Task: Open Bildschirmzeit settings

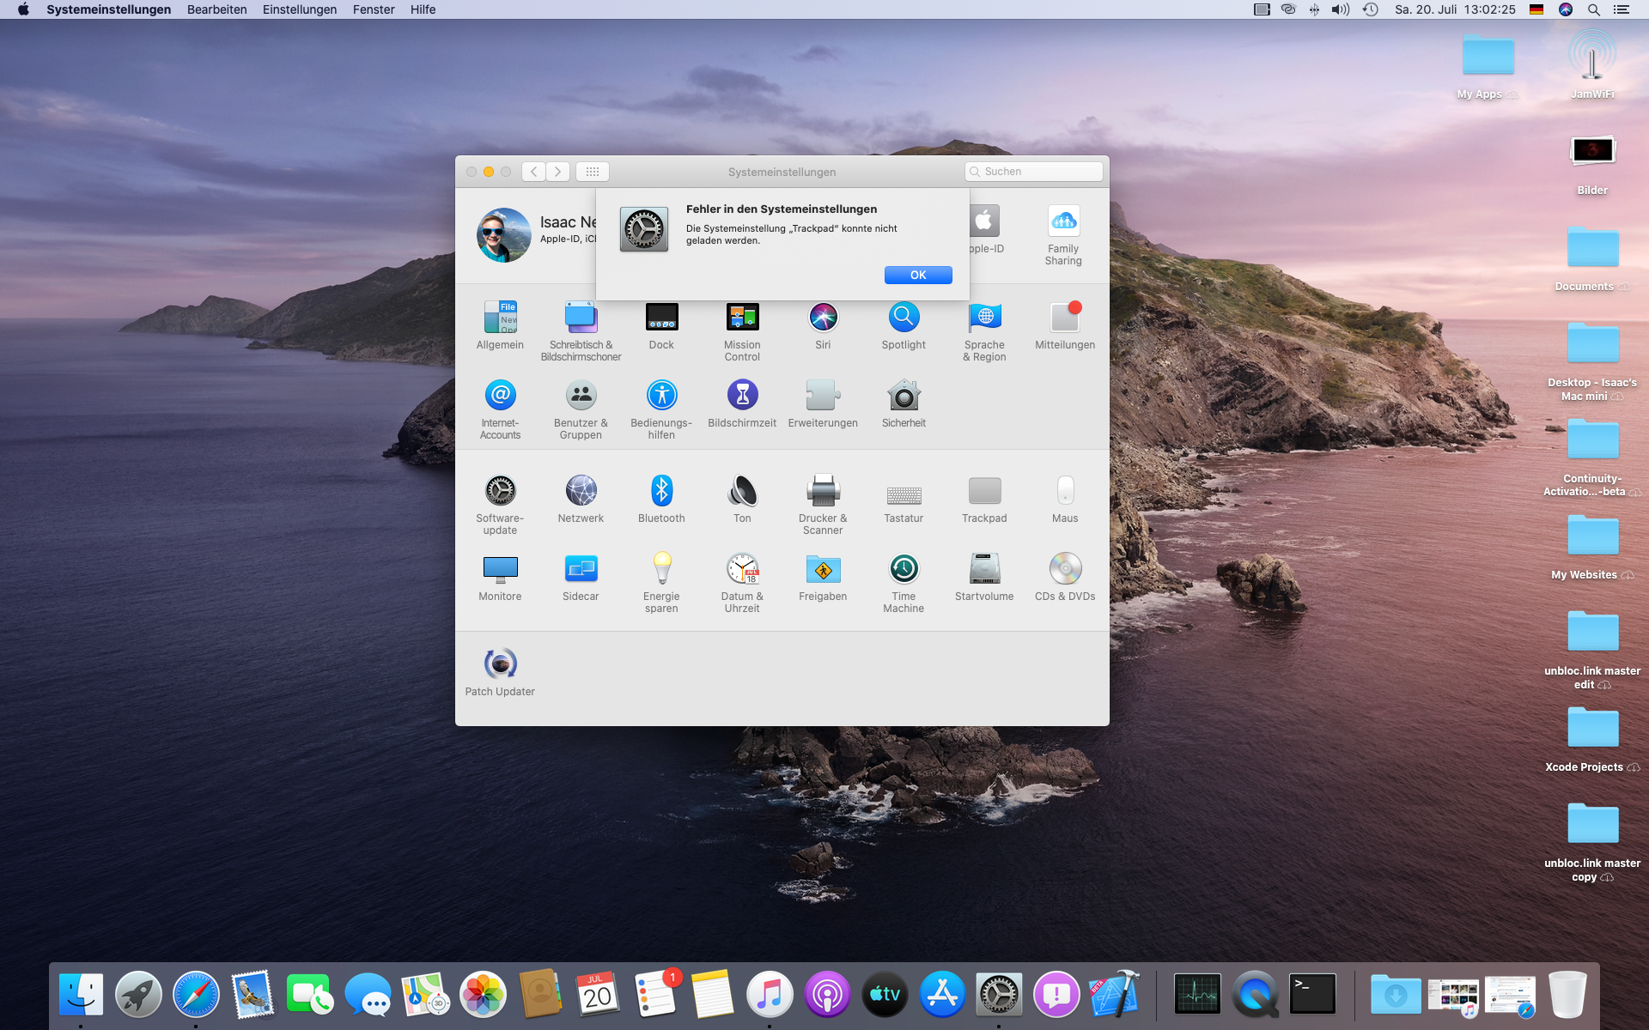Action: [x=742, y=397]
